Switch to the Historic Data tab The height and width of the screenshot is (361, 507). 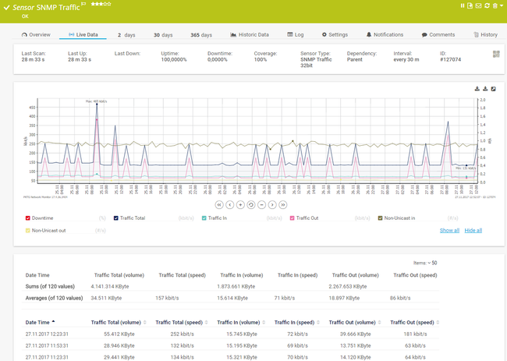250,35
